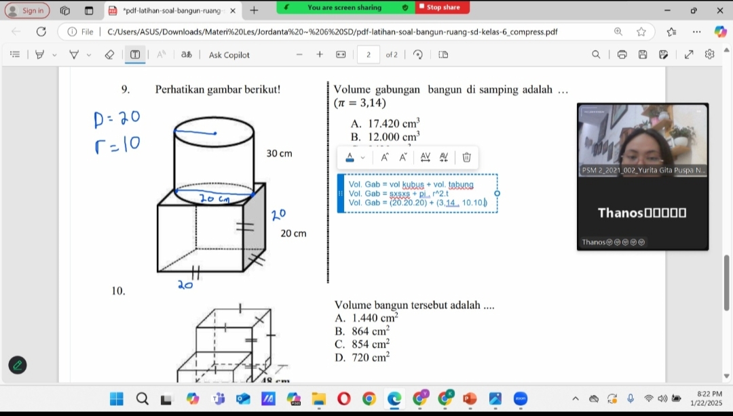733x416 pixels.
Task: Click the Thanos participant video tile
Action: (x=642, y=214)
